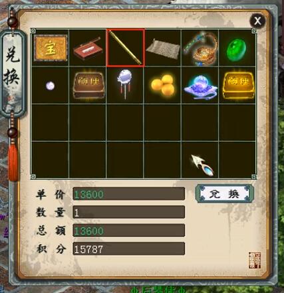Click the 兑换 side tab label
Screen dimensions: 284x293
(x=13, y=66)
